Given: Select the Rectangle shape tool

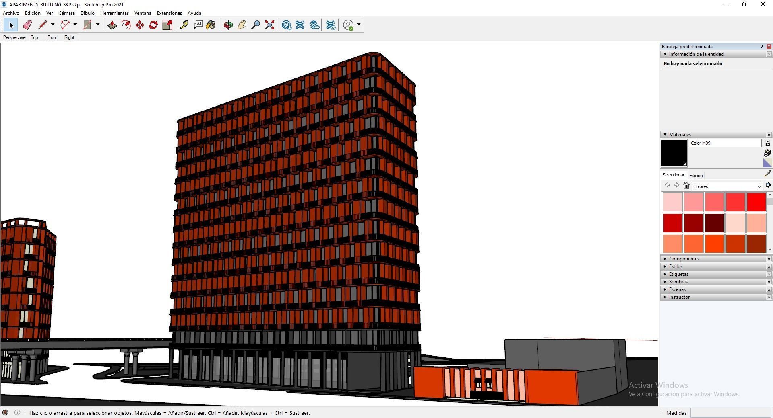Looking at the screenshot, I should (x=87, y=25).
